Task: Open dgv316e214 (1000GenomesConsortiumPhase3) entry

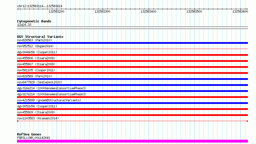Action: coord(52,88)
